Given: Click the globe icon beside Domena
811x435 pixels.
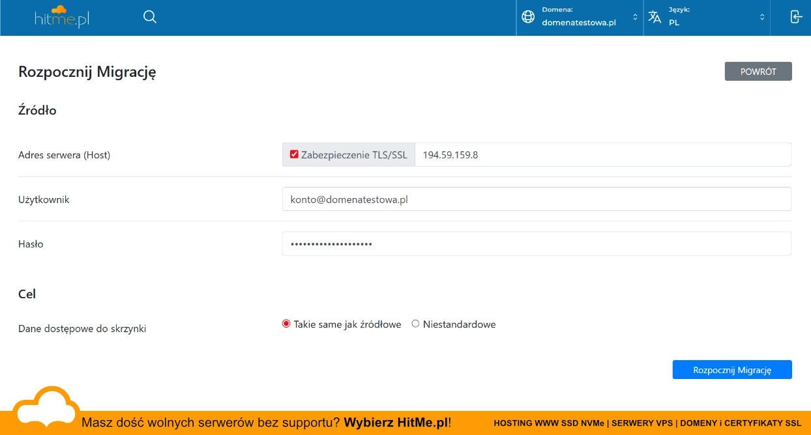Looking at the screenshot, I should 528,18.
